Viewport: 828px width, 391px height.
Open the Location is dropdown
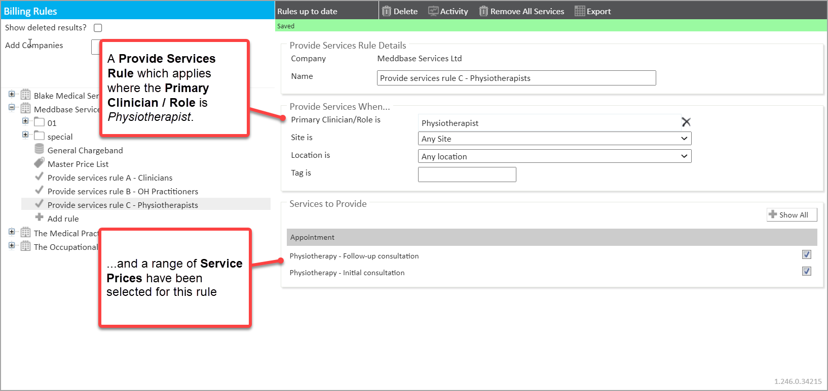pyautogui.click(x=554, y=156)
